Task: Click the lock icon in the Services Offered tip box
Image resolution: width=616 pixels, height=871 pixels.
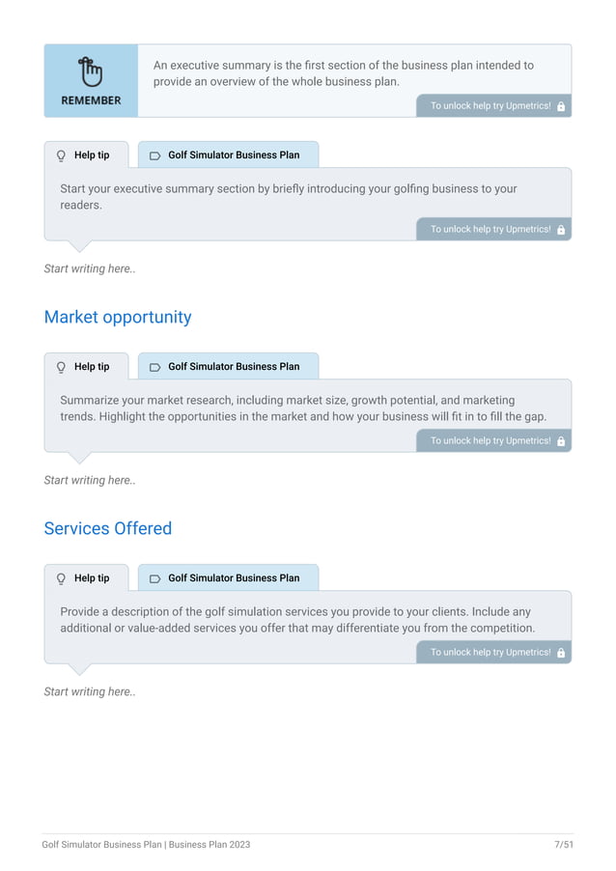Action: 561,653
